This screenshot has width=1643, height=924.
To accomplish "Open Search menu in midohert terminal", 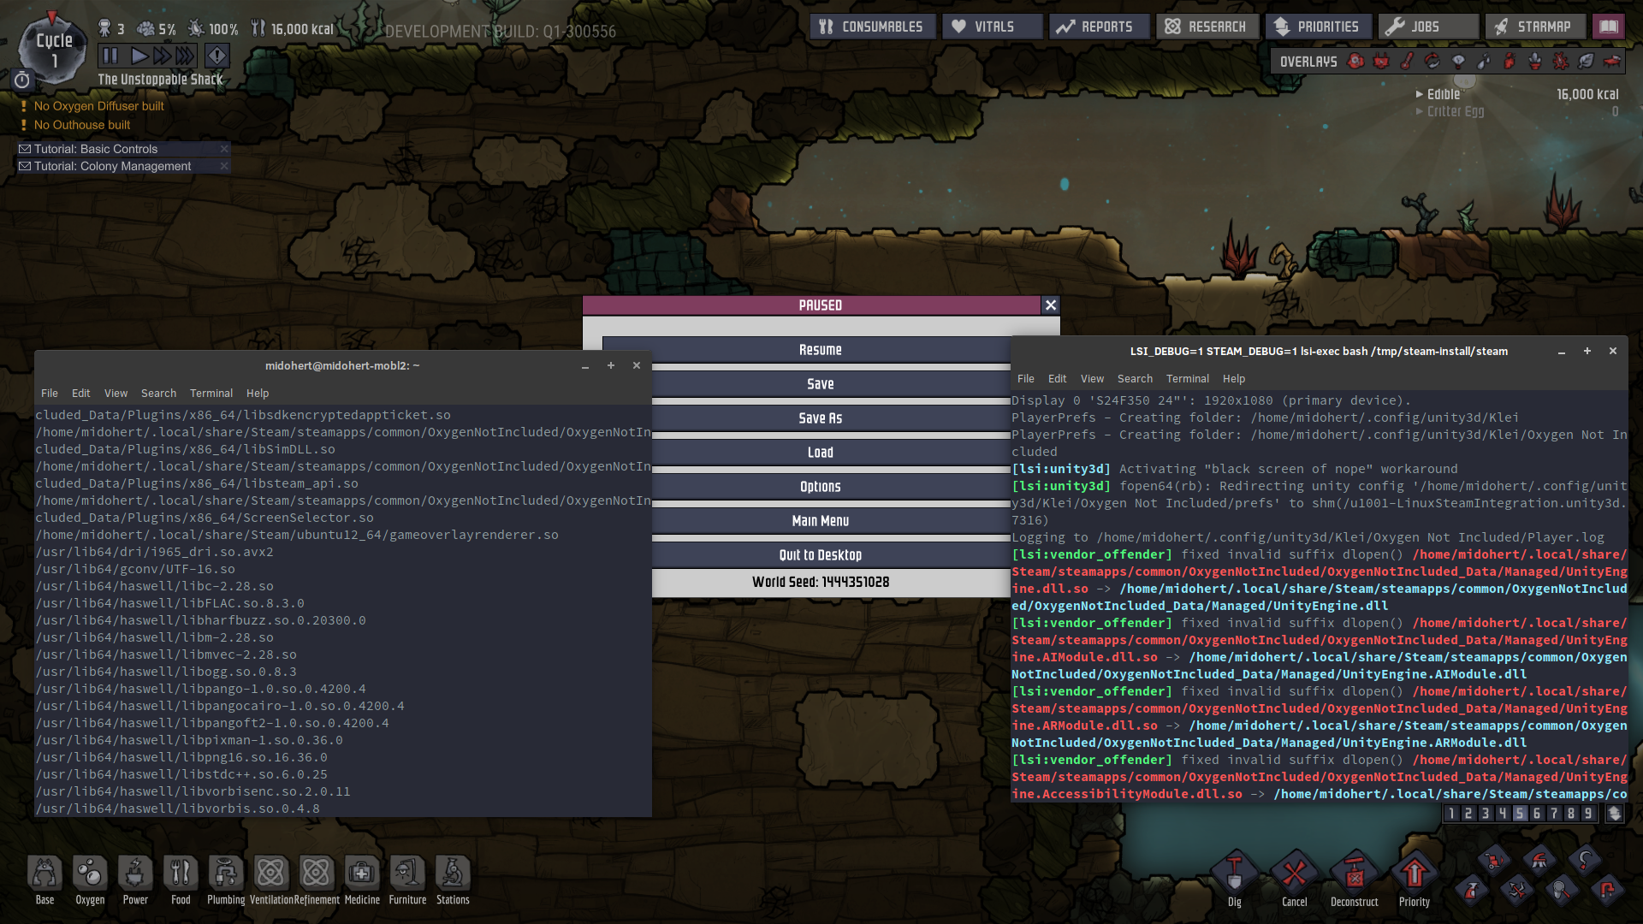I will pos(158,394).
